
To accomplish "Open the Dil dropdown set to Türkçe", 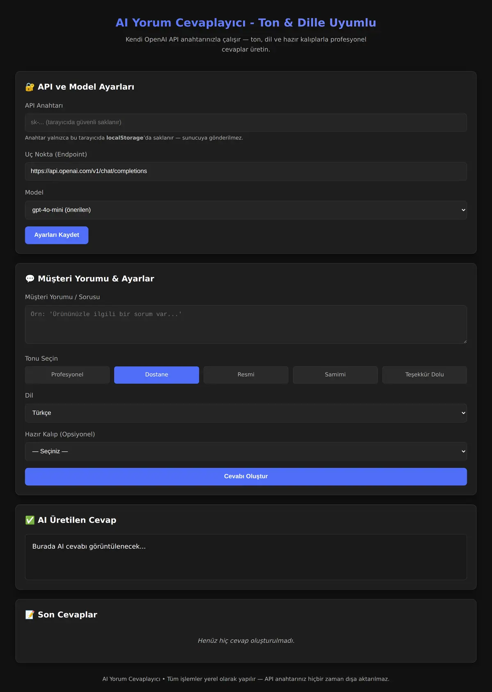I will tap(246, 413).
